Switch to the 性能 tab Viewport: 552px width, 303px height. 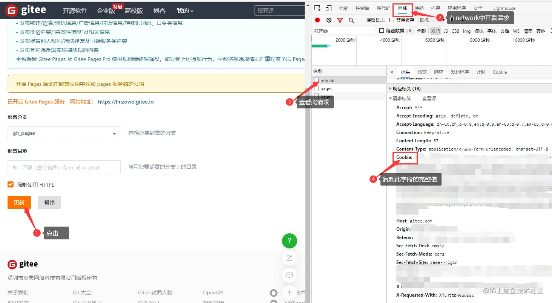[x=419, y=8]
